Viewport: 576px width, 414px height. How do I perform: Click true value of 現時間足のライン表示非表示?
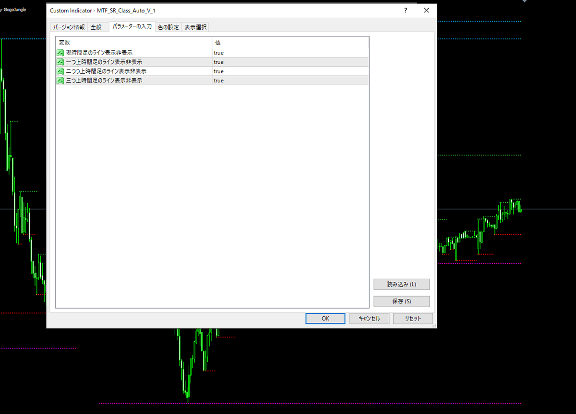219,53
